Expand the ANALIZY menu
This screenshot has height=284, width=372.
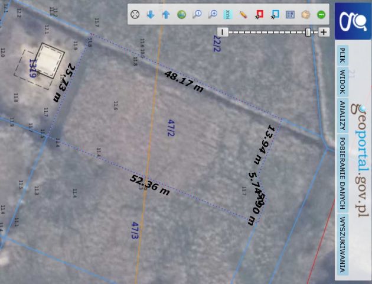[x=342, y=115]
